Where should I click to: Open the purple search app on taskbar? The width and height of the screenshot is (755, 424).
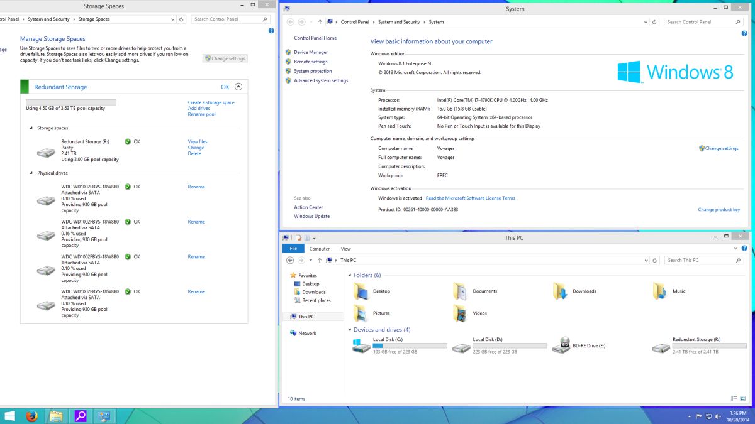tap(80, 416)
